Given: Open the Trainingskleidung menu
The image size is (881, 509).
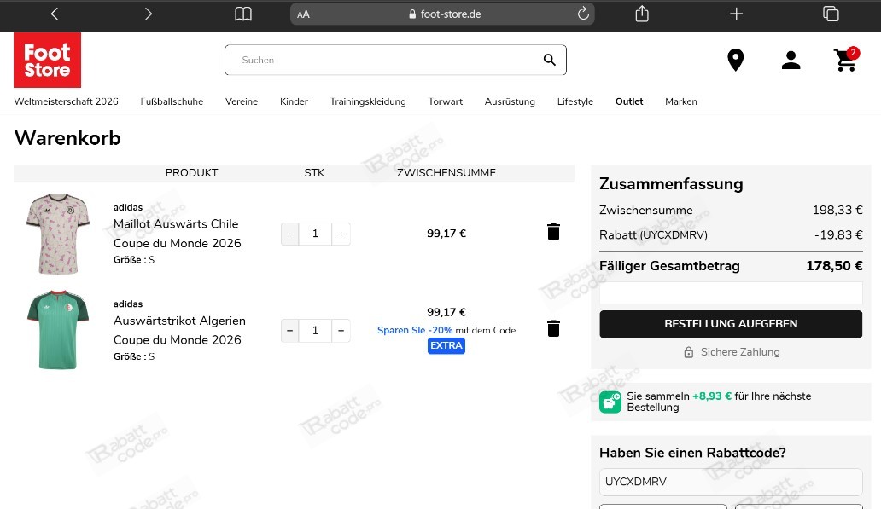Looking at the screenshot, I should coord(369,101).
